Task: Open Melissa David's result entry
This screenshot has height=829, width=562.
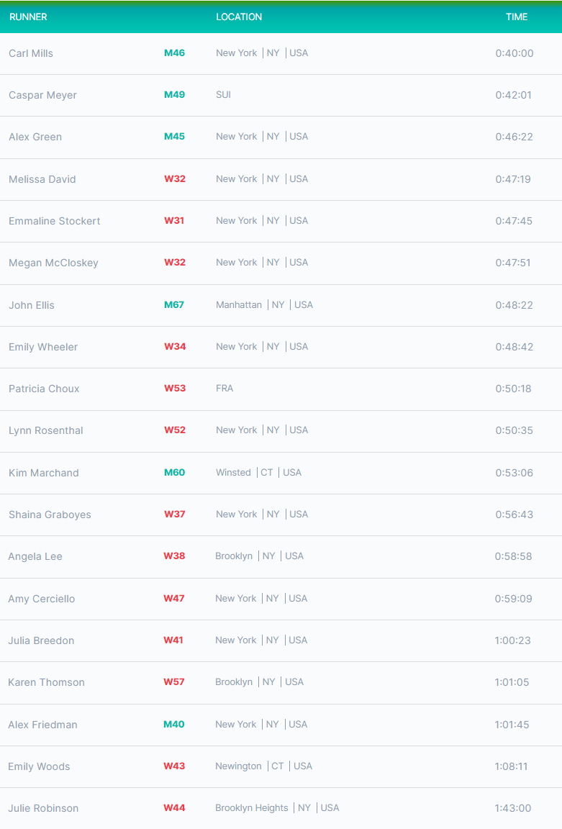Action: [x=281, y=179]
